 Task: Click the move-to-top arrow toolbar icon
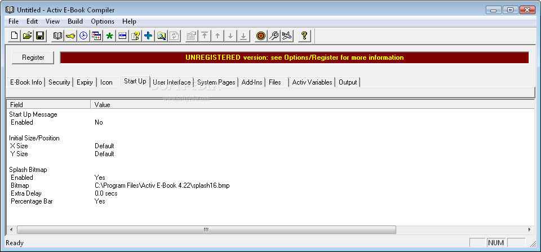[x=205, y=36]
